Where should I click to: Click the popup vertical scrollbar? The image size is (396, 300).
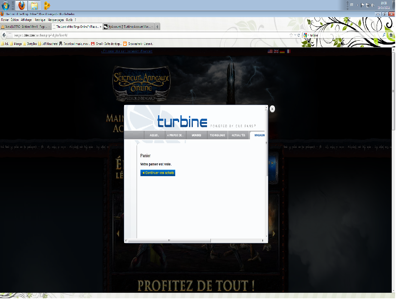[266, 171]
